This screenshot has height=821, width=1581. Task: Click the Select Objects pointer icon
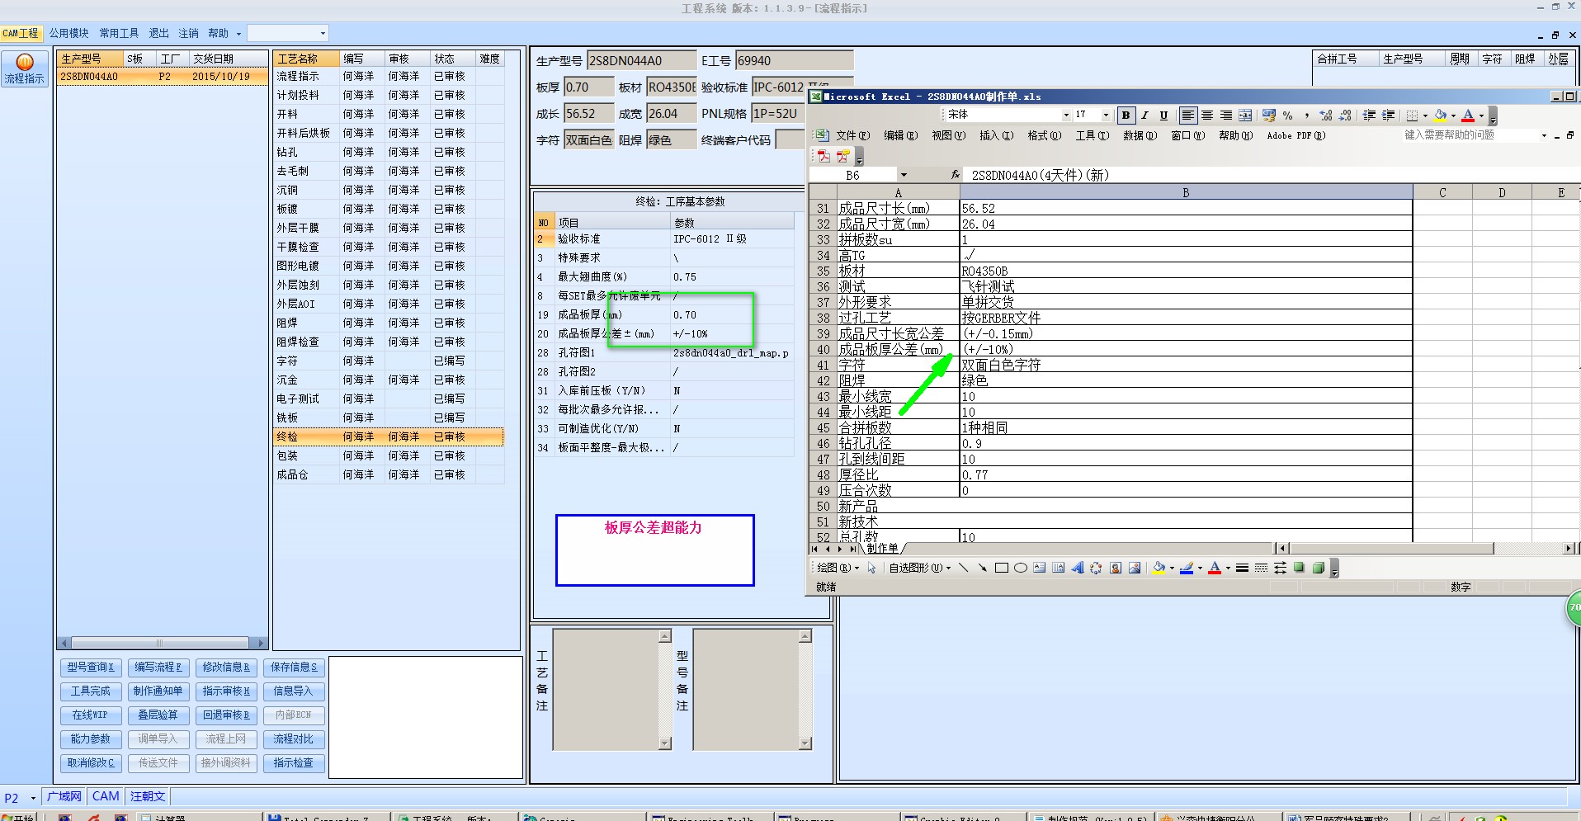coord(871,568)
